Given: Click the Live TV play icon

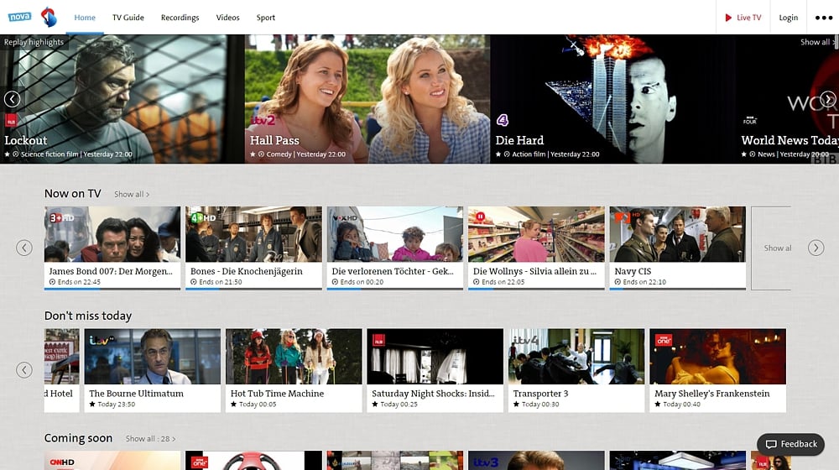Looking at the screenshot, I should 727,18.
